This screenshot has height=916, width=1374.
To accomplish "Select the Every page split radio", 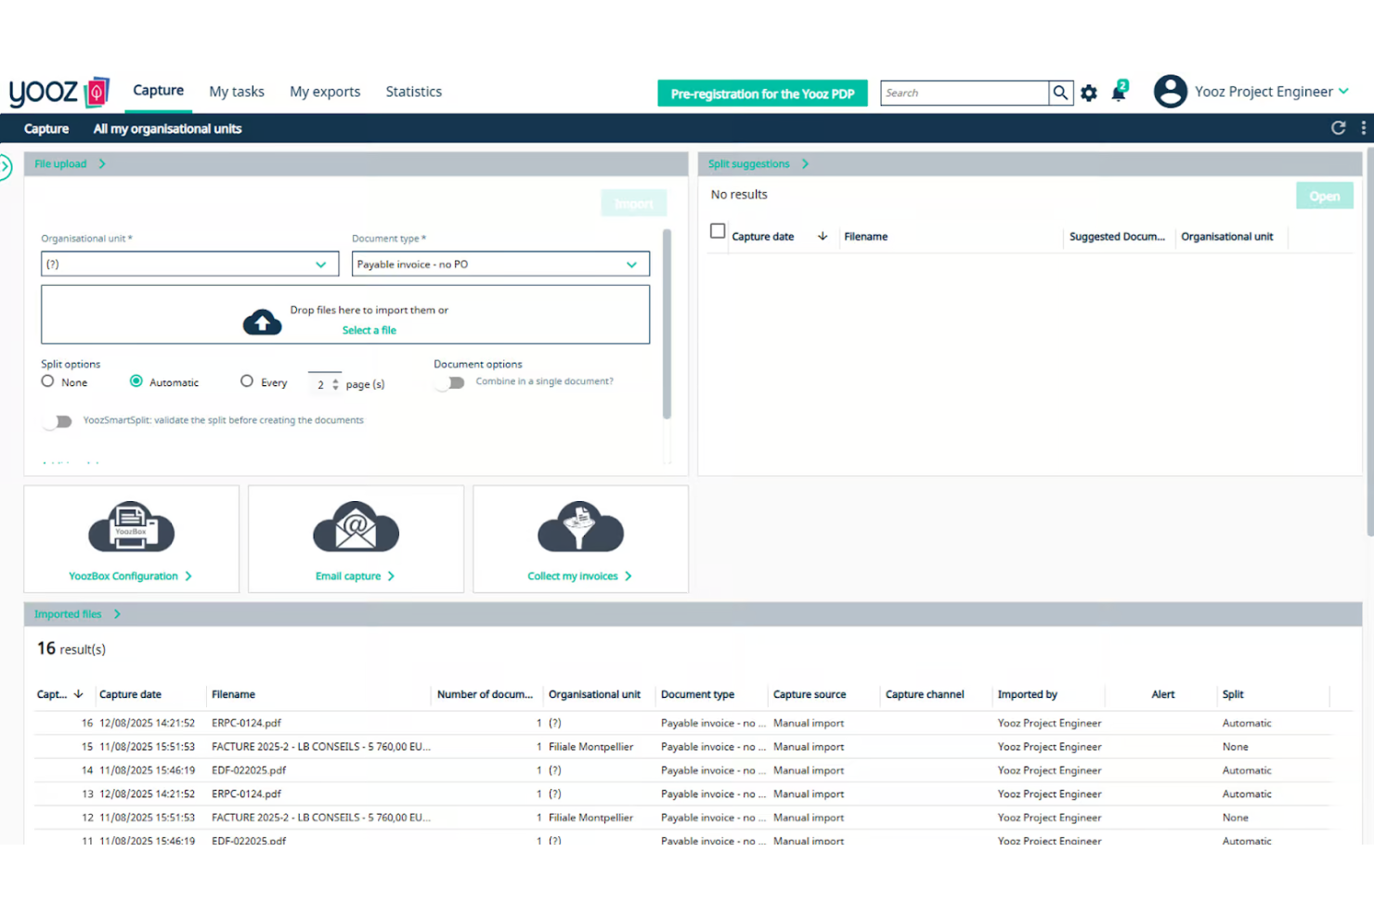I will [247, 381].
